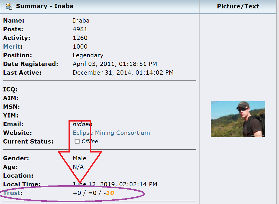Open the Merit link
The height and width of the screenshot is (204, 279).
click(12, 47)
